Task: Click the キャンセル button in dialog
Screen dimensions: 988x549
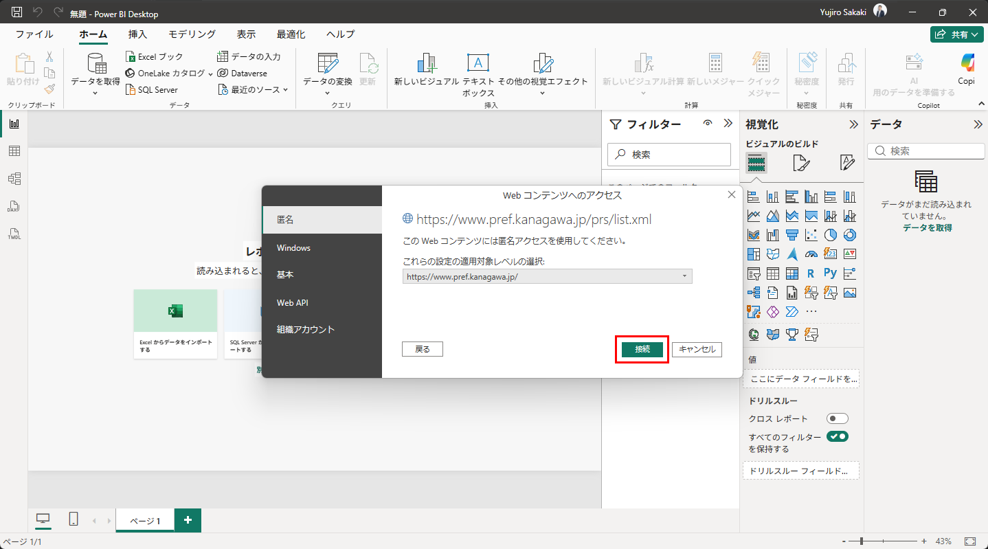Action: 697,349
